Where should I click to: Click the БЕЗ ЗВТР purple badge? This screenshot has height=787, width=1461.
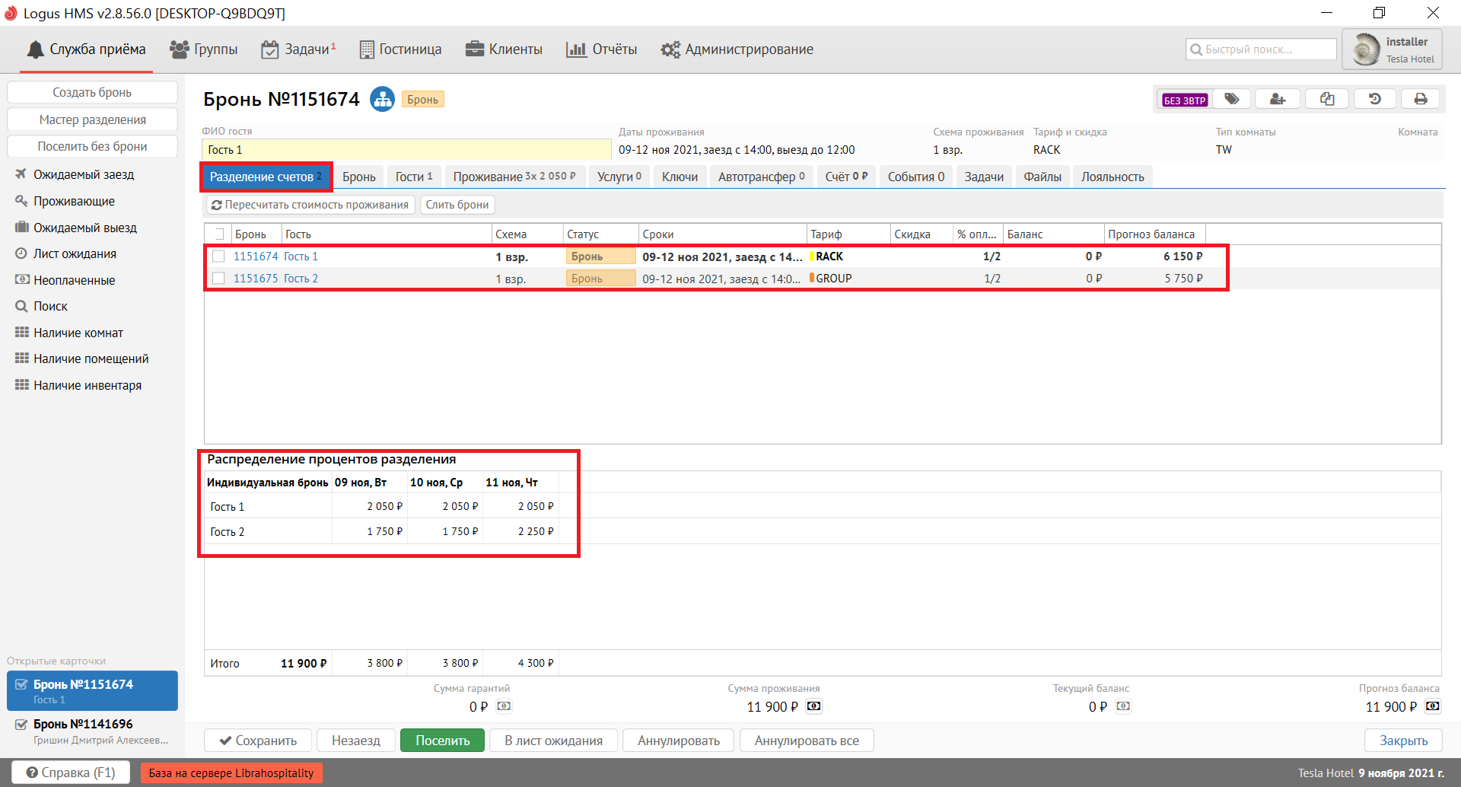(1184, 100)
